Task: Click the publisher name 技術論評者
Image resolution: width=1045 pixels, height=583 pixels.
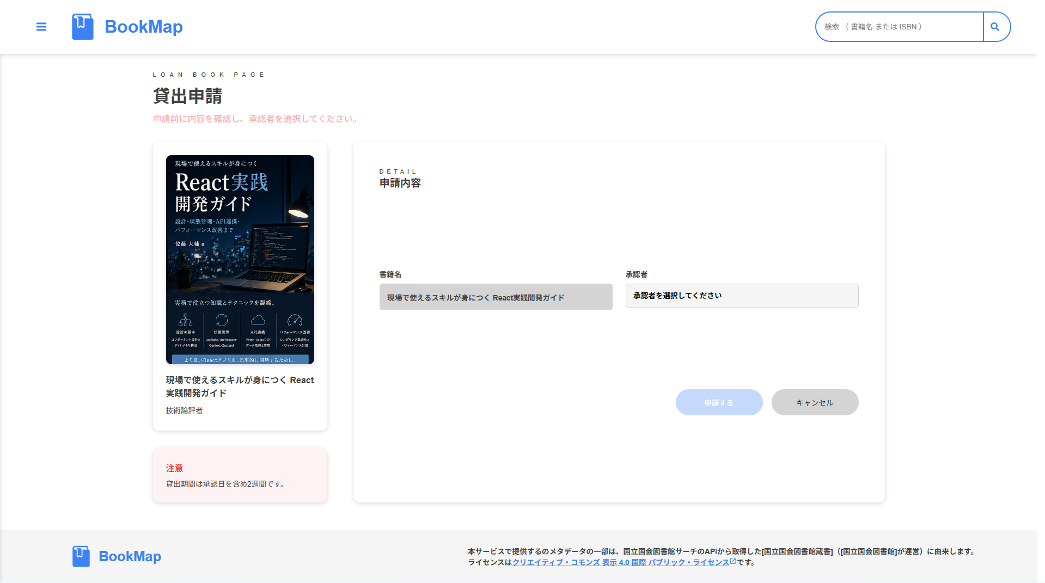Action: [x=185, y=410]
